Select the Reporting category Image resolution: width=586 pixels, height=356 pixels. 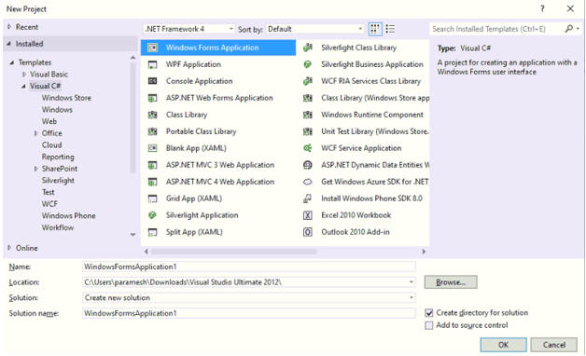coord(58,157)
